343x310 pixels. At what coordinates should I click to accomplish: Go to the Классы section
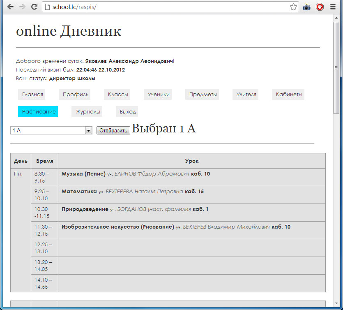pyautogui.click(x=117, y=95)
